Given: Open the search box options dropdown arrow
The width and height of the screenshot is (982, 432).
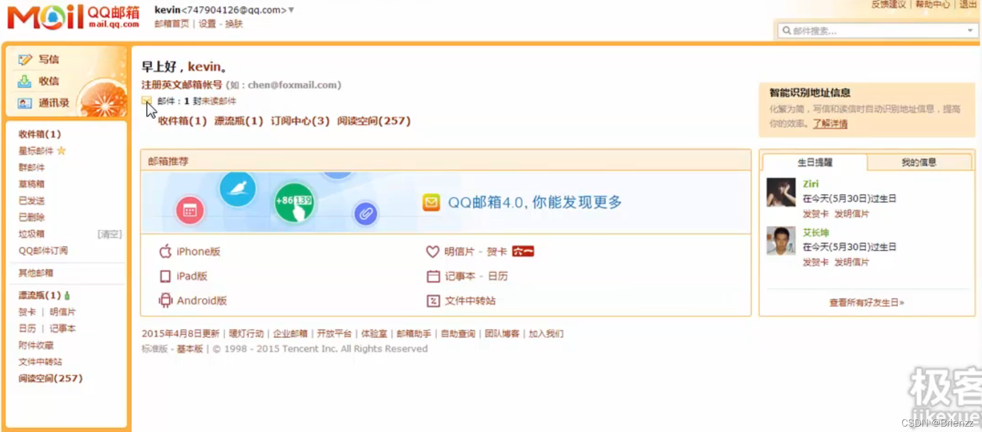Looking at the screenshot, I should [x=970, y=30].
